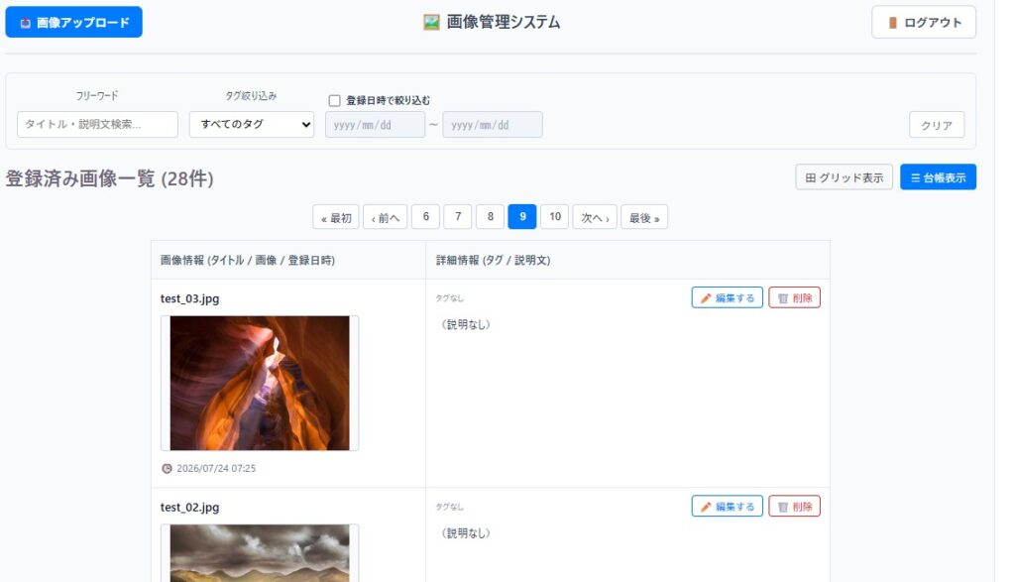Click trash icon in test_03.jpg delete button
Viewport: 1015px width, 582px height.
(783, 298)
